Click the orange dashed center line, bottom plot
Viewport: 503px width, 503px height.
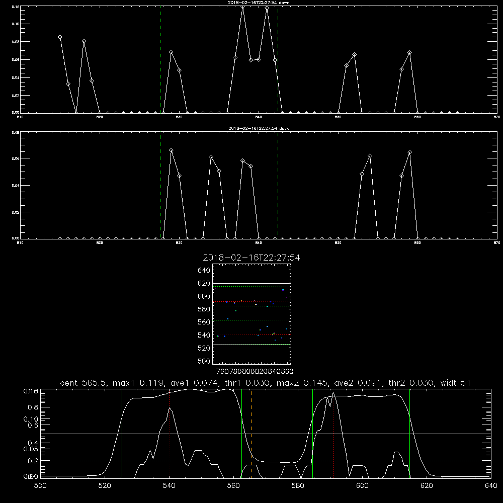point(251,433)
